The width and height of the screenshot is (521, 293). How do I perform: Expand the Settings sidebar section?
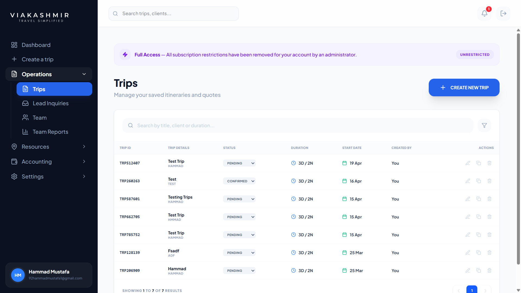(x=49, y=176)
